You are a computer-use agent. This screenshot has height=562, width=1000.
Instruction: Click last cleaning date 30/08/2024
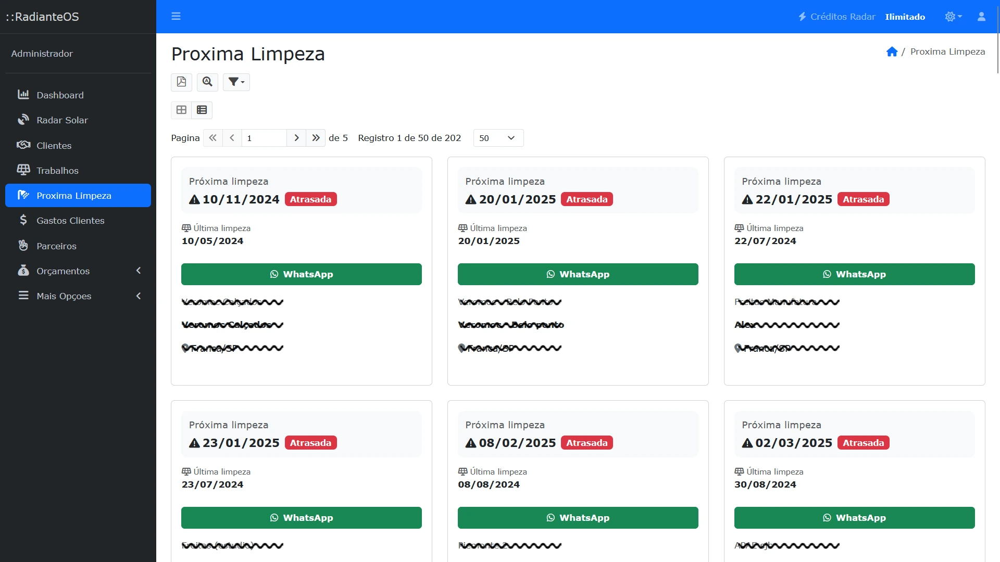[x=766, y=484]
